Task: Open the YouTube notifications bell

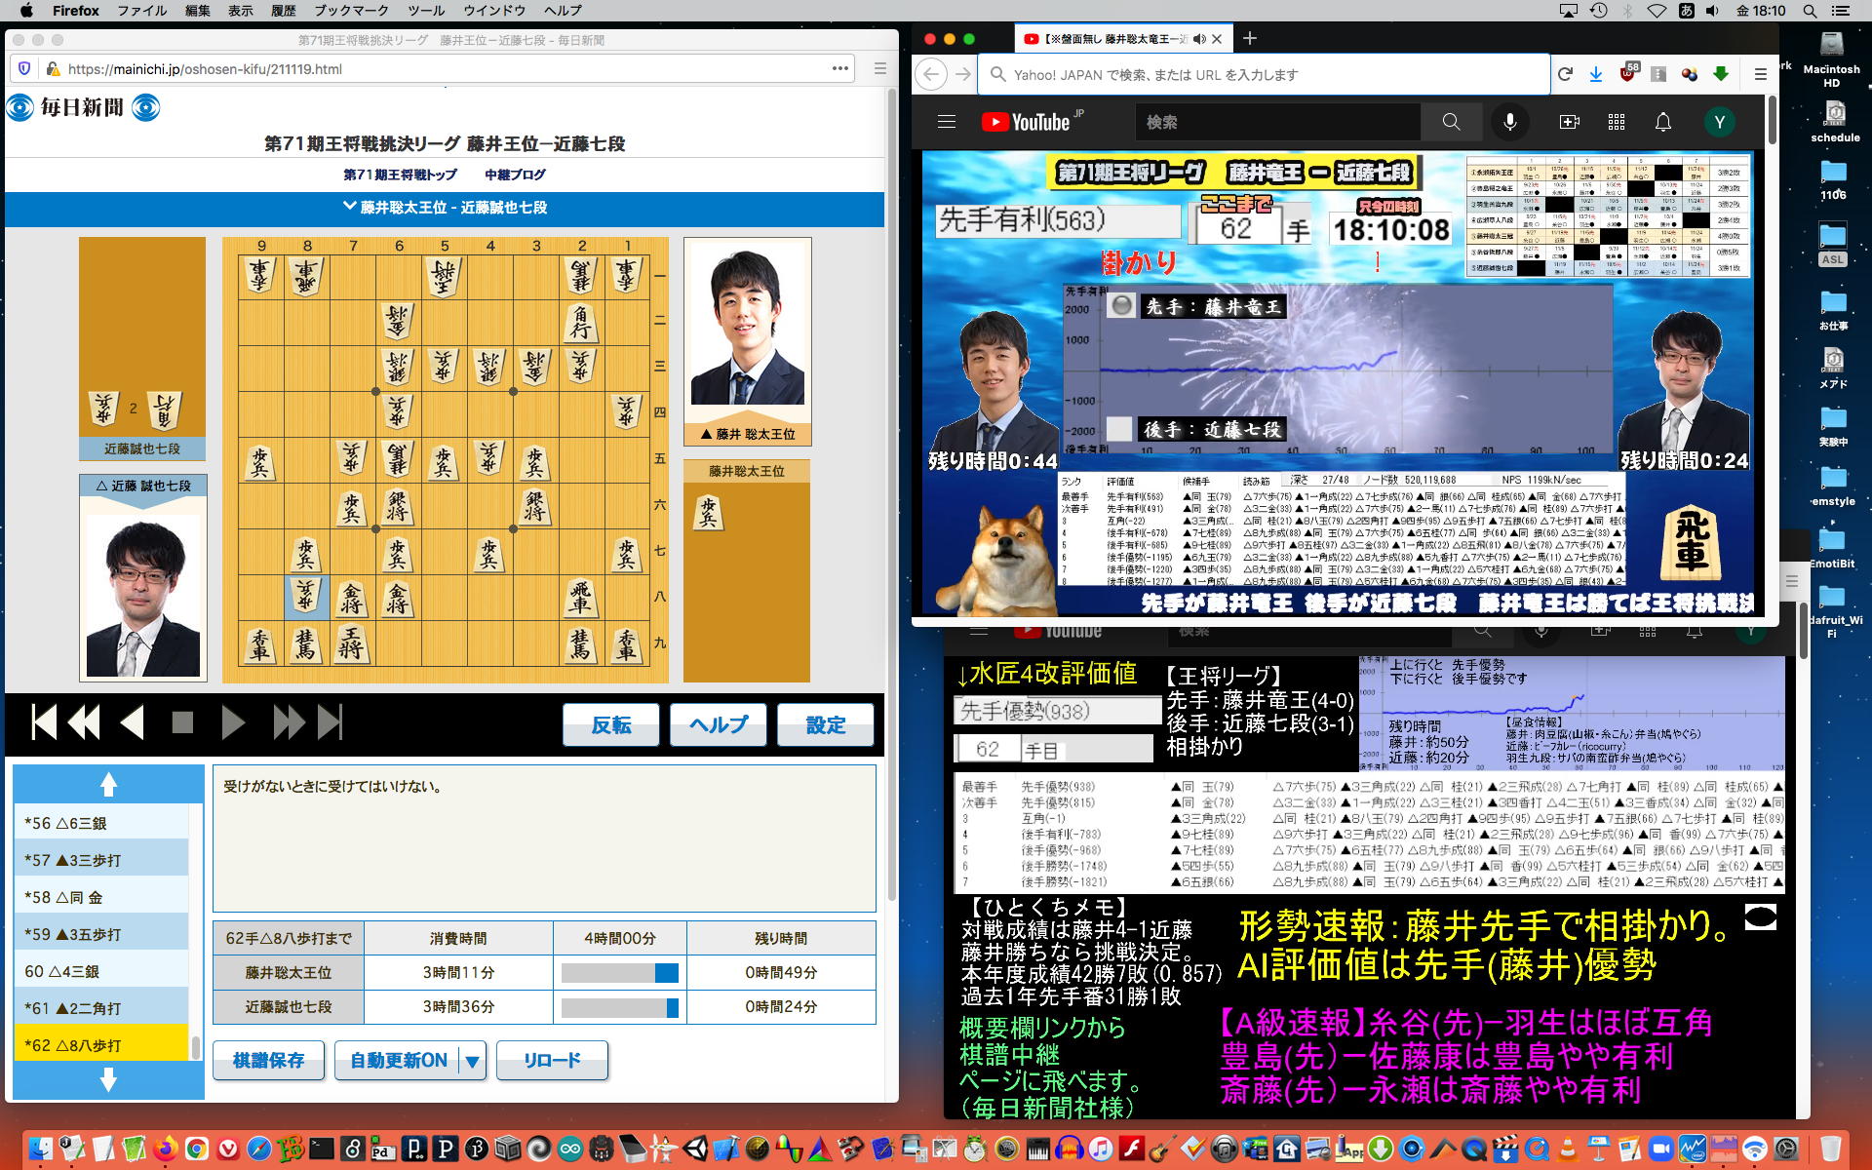Action: (x=1662, y=122)
